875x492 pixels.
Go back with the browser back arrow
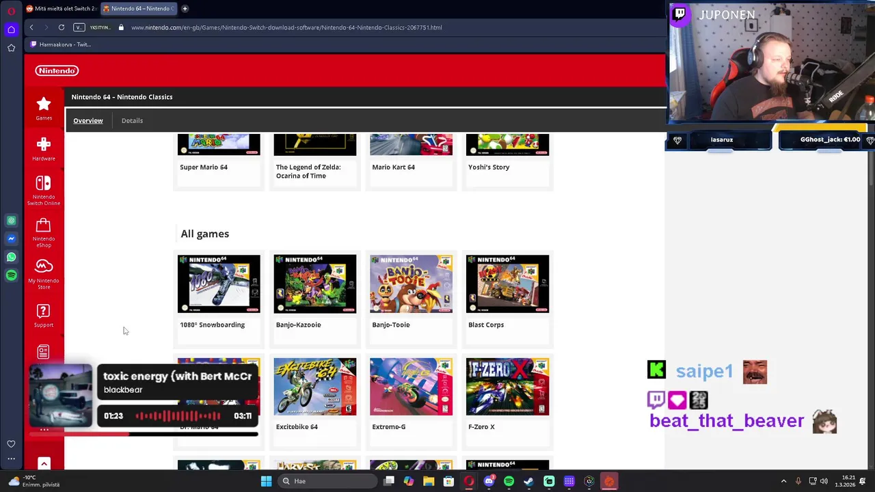coord(31,27)
